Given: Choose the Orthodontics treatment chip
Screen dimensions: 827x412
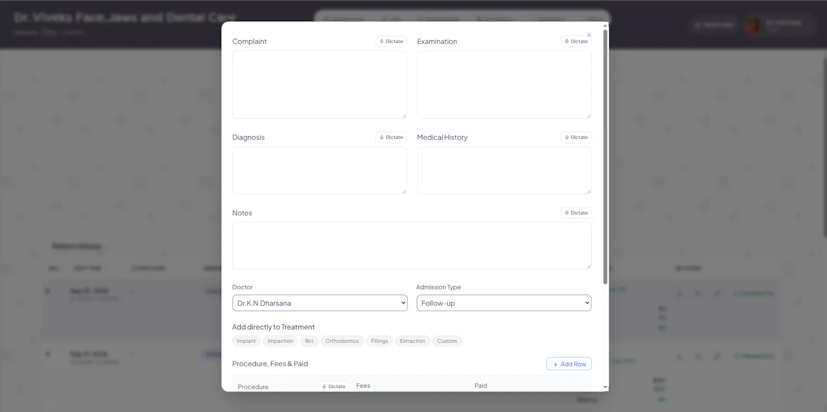Looking at the screenshot, I should [x=342, y=341].
